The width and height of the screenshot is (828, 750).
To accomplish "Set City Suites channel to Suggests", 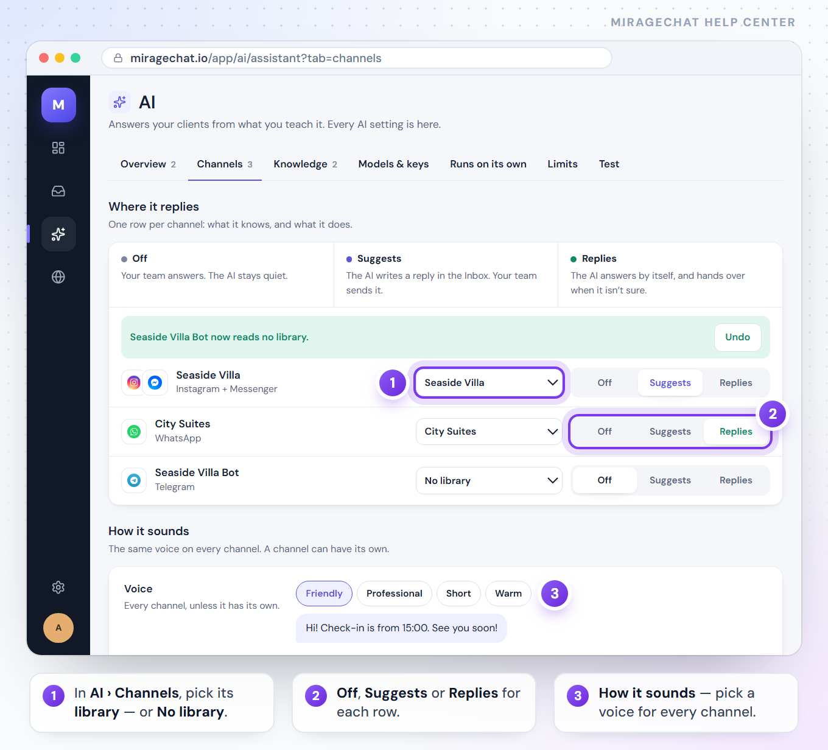I will pos(670,432).
